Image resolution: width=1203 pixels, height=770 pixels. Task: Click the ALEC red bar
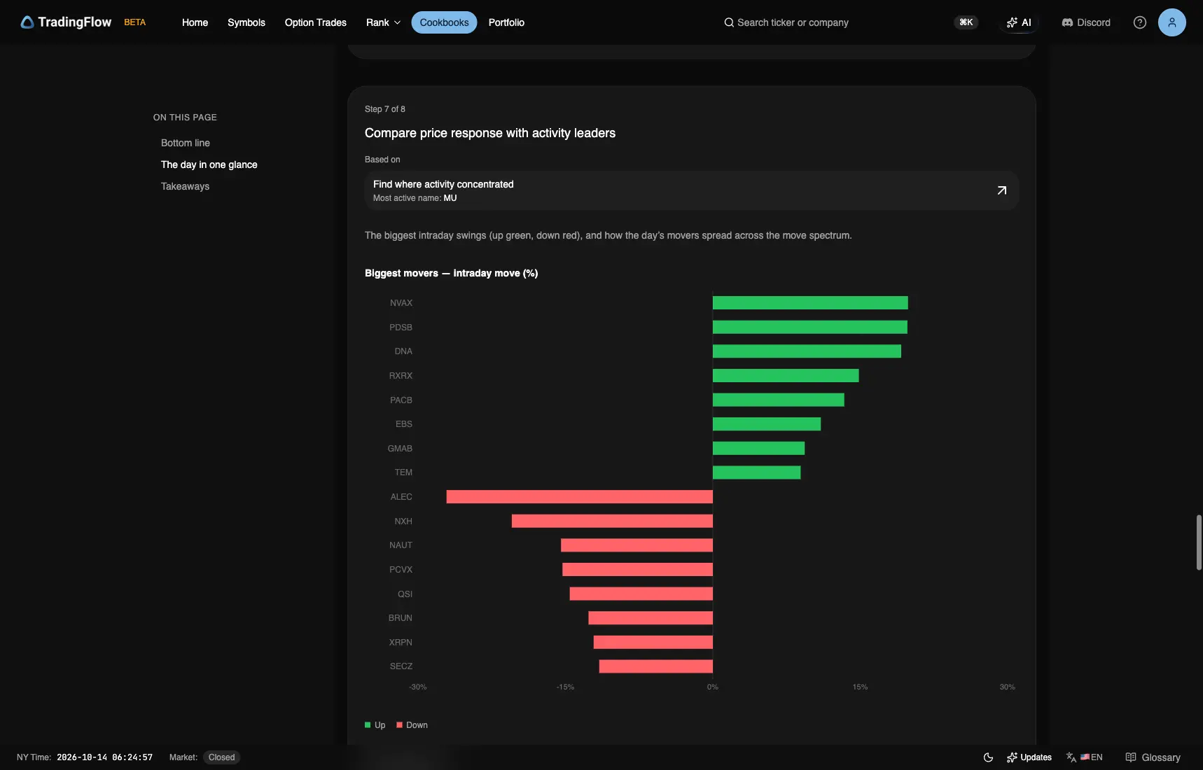[580, 497]
